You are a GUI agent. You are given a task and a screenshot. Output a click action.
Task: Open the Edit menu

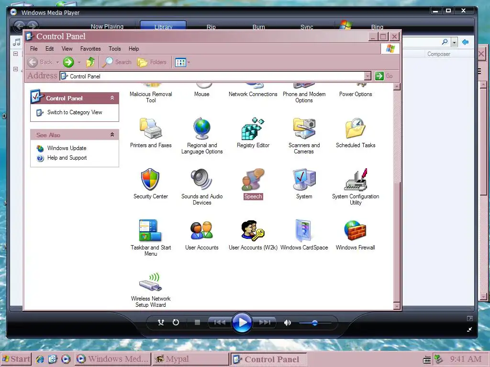coord(49,49)
